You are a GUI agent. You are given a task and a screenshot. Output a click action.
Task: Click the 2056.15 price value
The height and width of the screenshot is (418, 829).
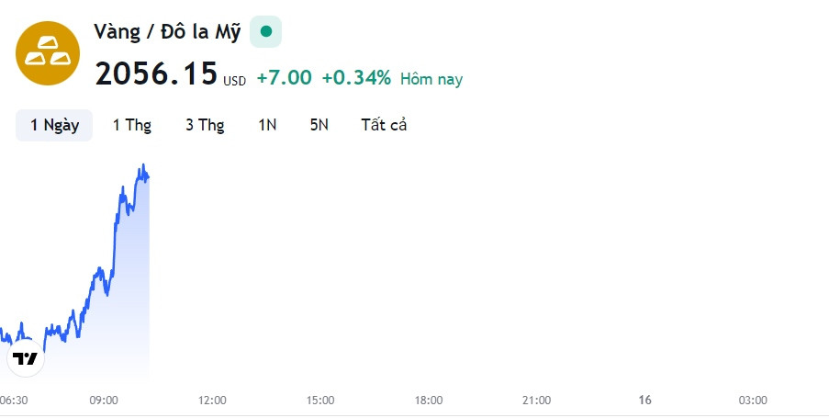(x=156, y=73)
